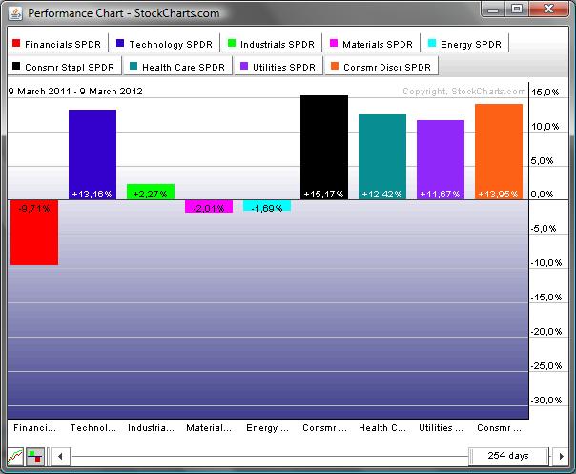
Task: Switch to line chart view icon
Action: coord(15,457)
